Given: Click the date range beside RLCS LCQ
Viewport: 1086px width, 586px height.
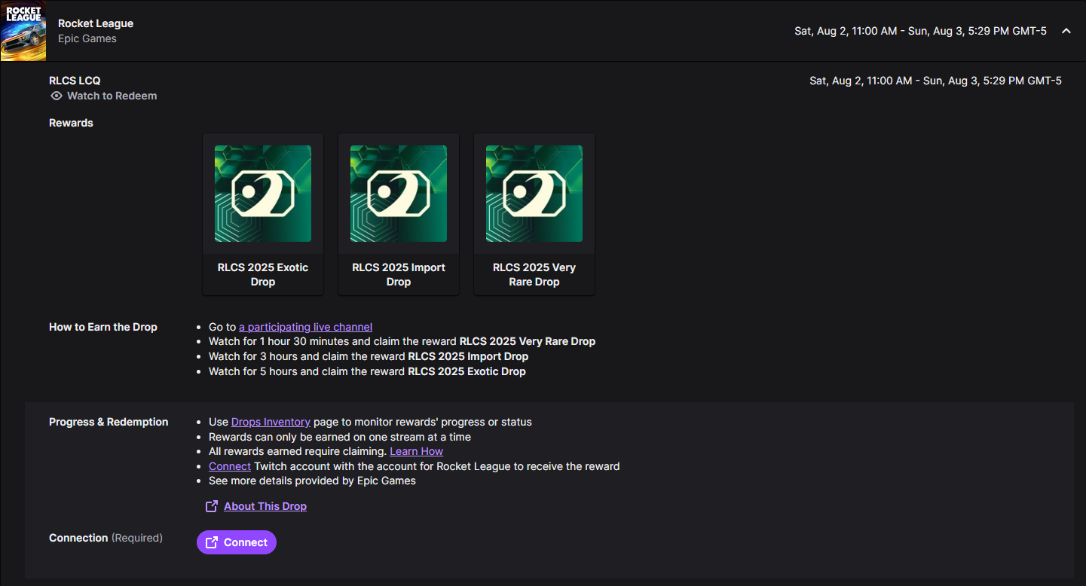Looking at the screenshot, I should [935, 81].
